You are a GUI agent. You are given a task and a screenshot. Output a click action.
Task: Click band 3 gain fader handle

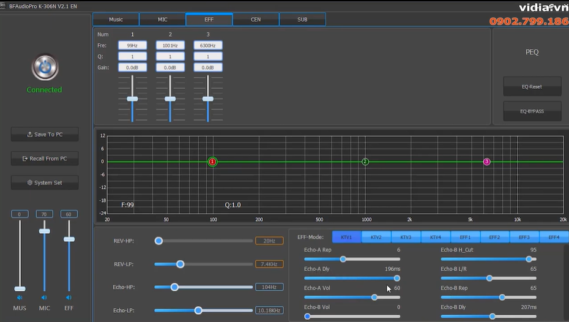coord(208,99)
